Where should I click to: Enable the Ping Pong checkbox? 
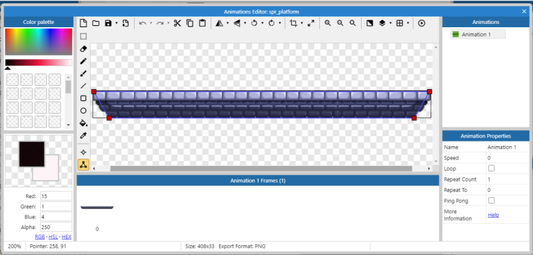(492, 201)
